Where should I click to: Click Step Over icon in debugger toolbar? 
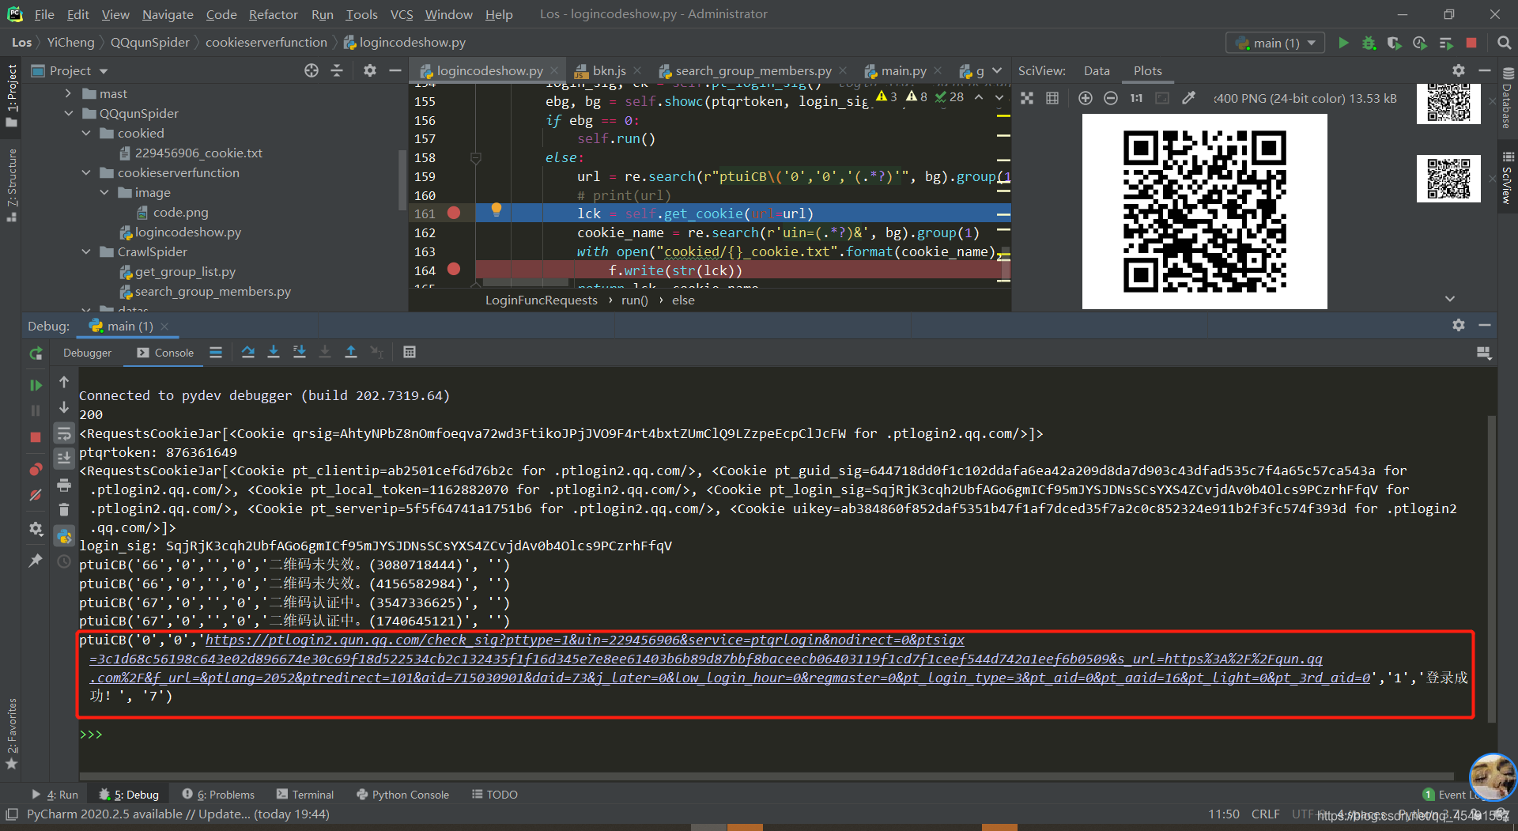[x=248, y=352]
